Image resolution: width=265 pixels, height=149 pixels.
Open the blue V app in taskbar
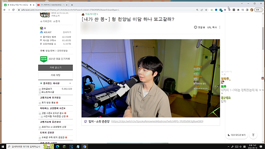tap(71, 147)
